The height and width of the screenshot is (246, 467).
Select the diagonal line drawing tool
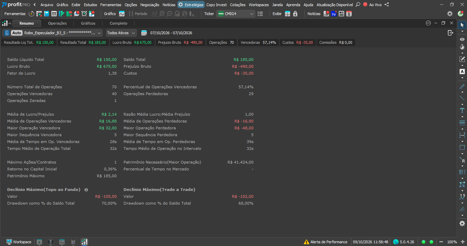coord(462,98)
